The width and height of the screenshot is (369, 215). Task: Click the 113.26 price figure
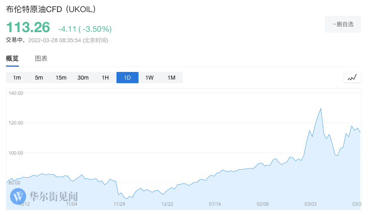point(28,27)
